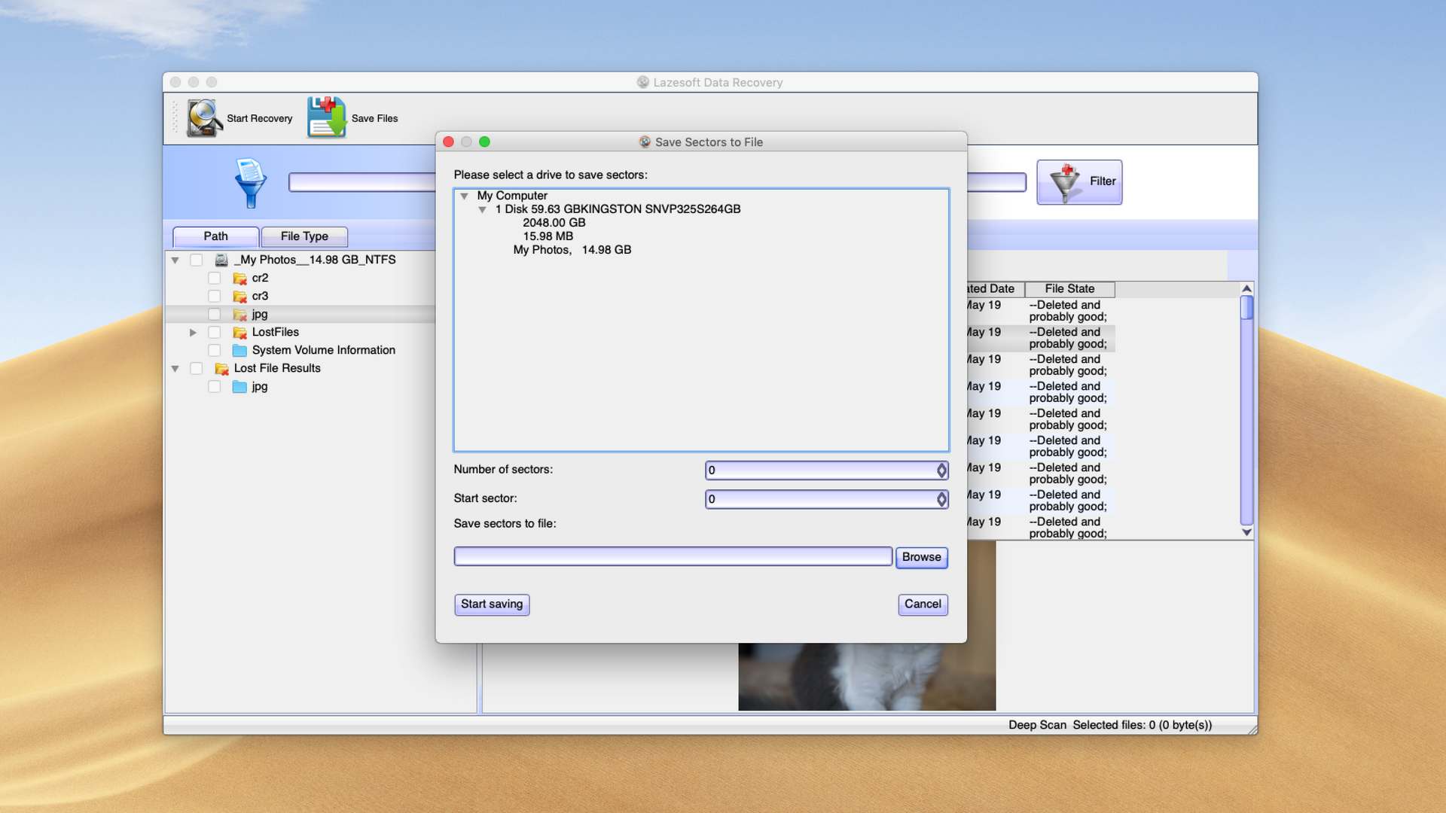This screenshot has width=1446, height=813.
Task: Switch to the File Type tab
Action: (304, 236)
